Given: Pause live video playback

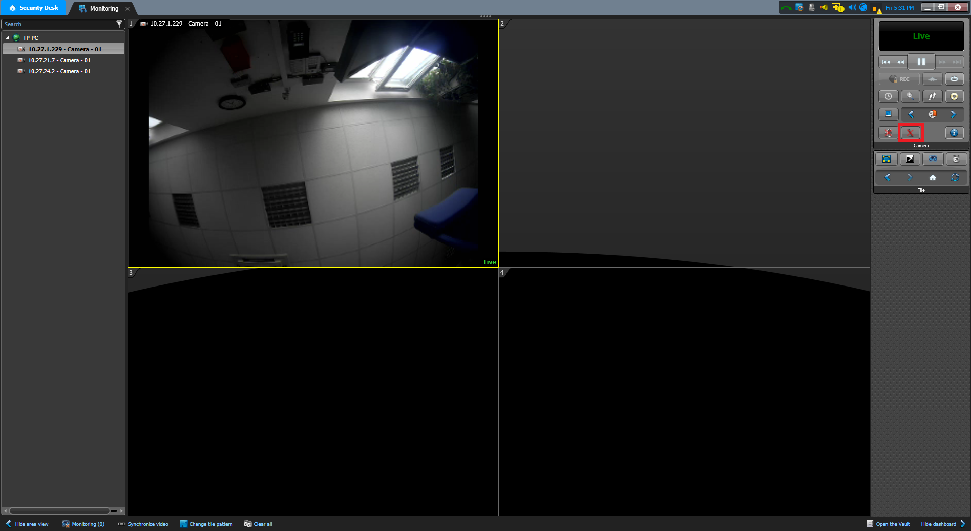Looking at the screenshot, I should click(x=921, y=62).
